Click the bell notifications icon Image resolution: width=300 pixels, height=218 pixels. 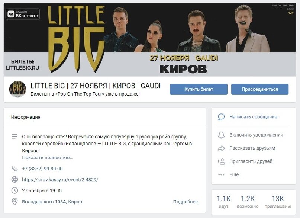click(x=221, y=135)
